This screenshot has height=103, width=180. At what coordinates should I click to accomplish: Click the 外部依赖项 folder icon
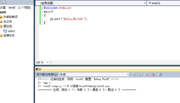pos(1,17)
